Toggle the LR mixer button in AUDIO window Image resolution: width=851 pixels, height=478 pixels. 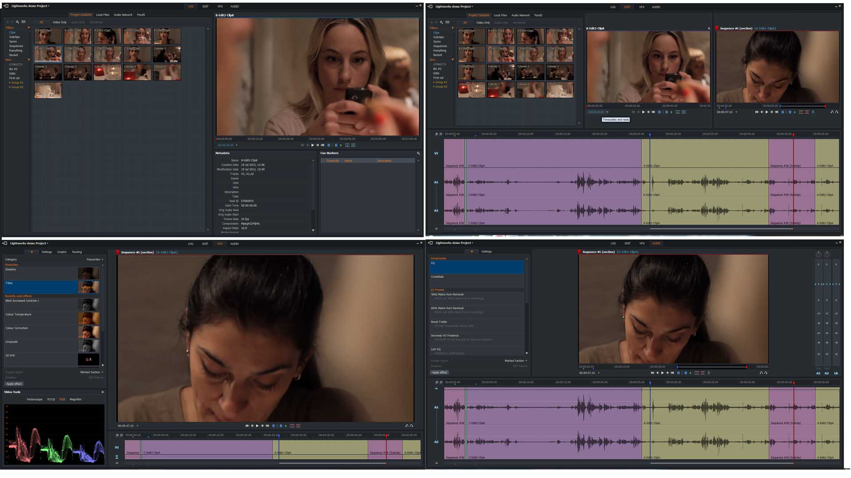pos(836,373)
